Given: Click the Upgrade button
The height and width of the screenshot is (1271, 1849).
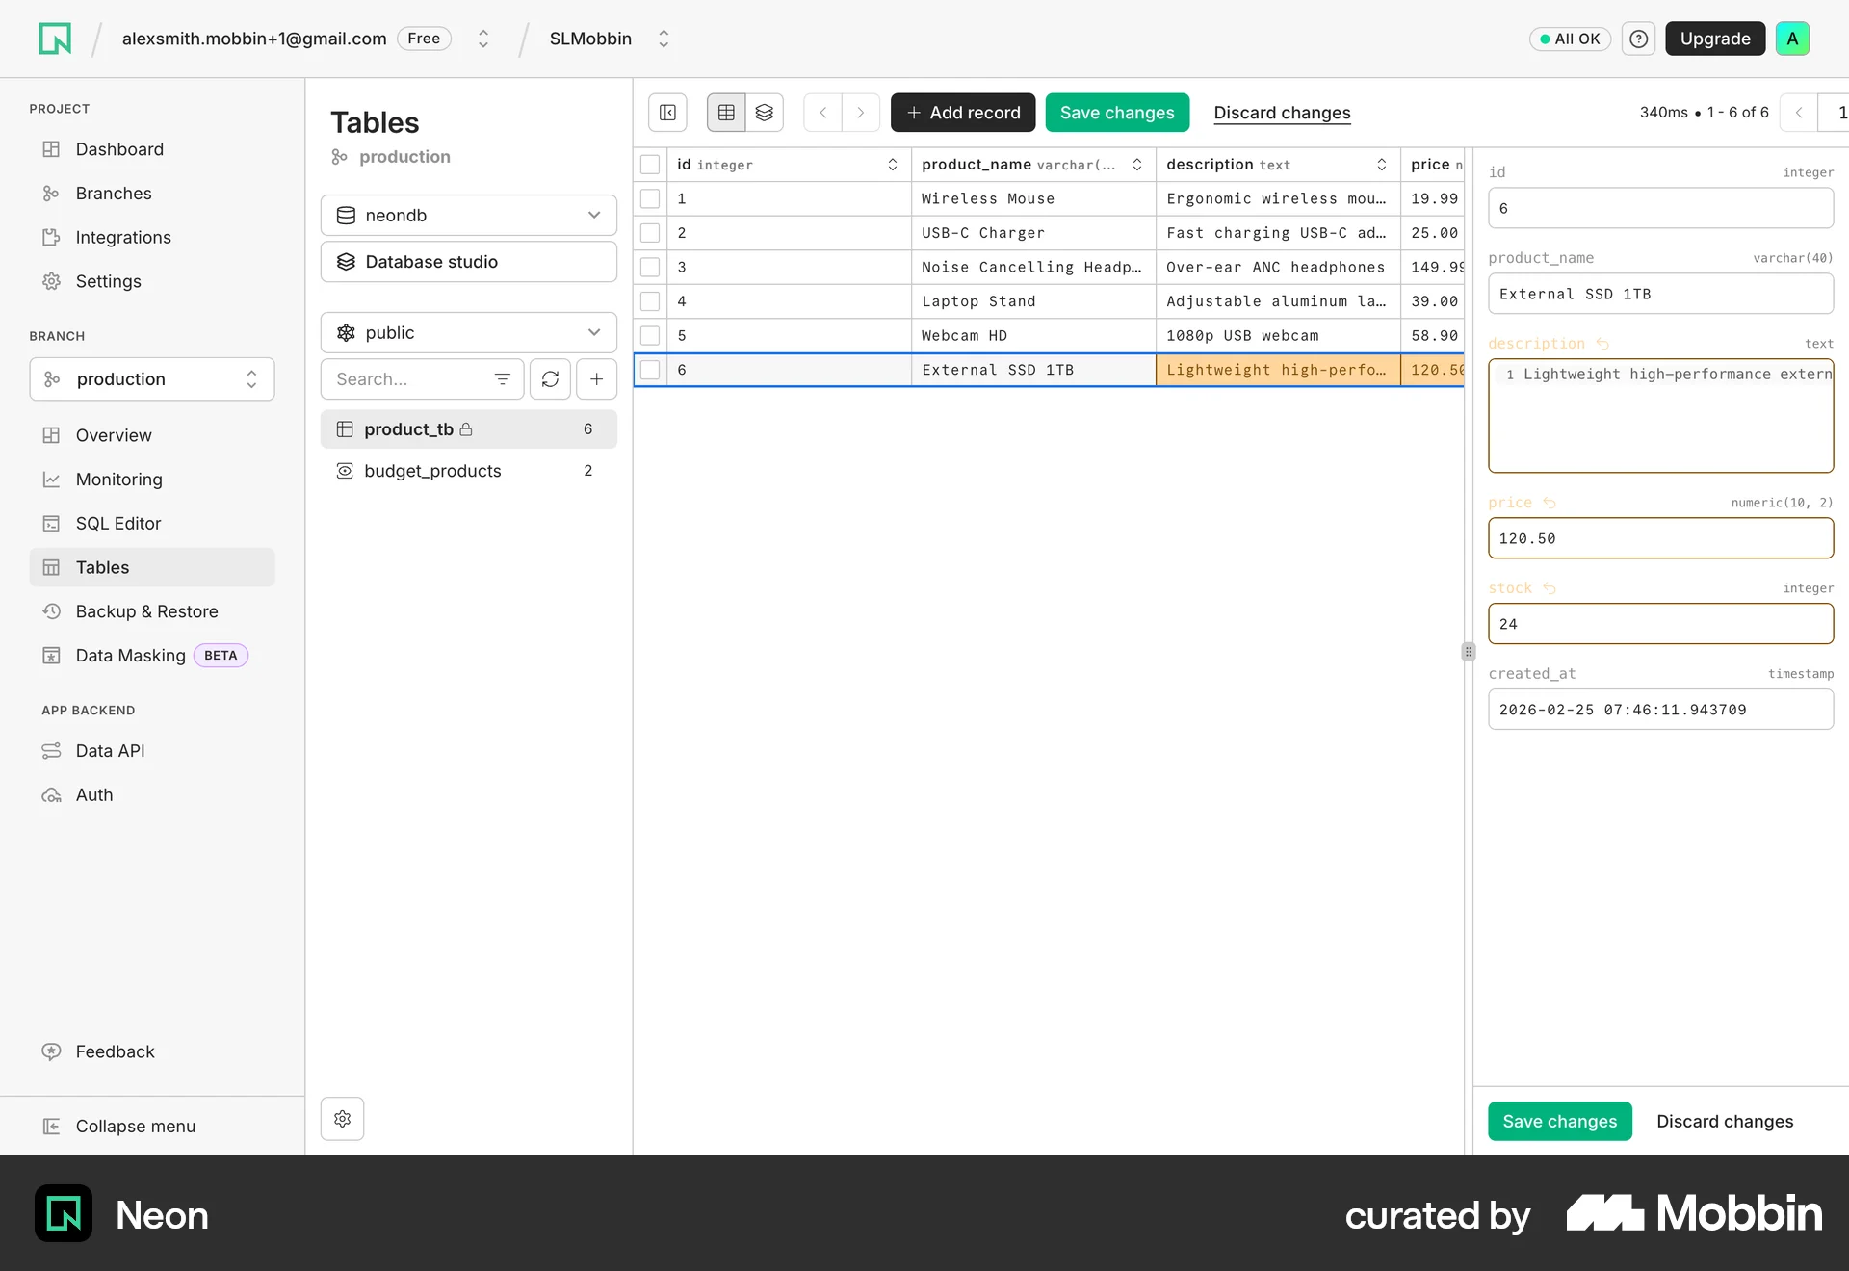Looking at the screenshot, I should coord(1715,39).
